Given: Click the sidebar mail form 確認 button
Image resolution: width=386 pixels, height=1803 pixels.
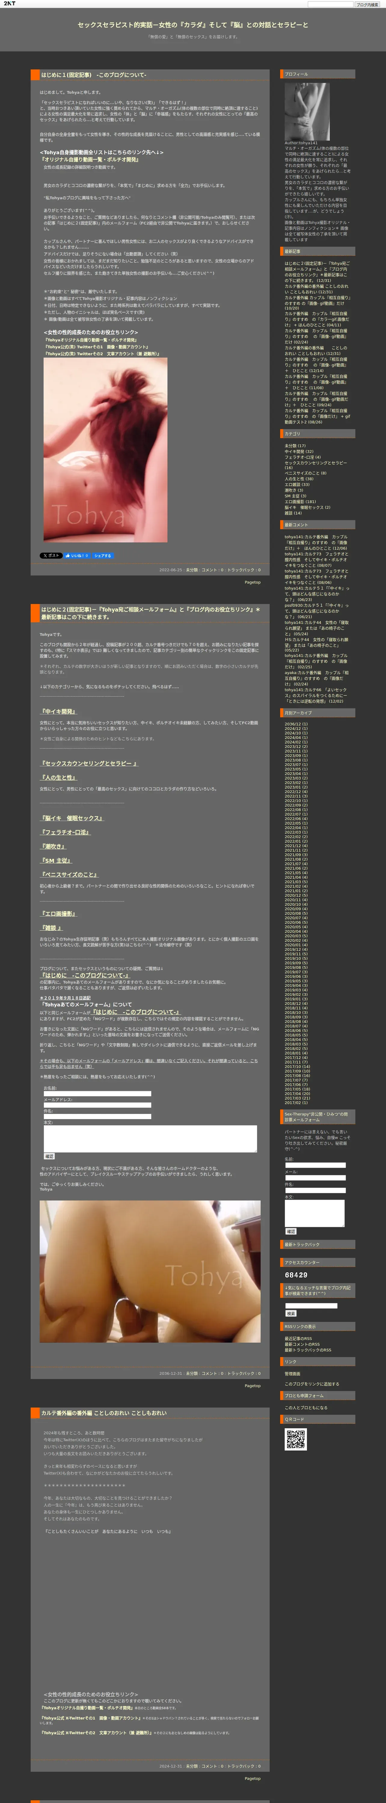Looking at the screenshot, I should pyautogui.click(x=291, y=1231).
